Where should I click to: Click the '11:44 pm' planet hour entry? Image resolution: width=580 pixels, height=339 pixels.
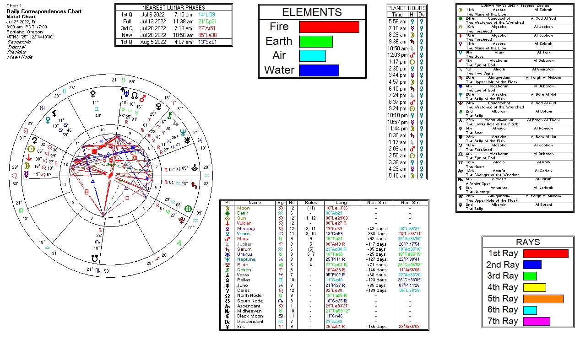tap(397, 129)
